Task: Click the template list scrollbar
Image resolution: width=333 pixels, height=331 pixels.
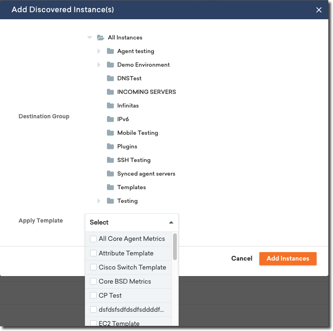Action: click(x=175, y=246)
